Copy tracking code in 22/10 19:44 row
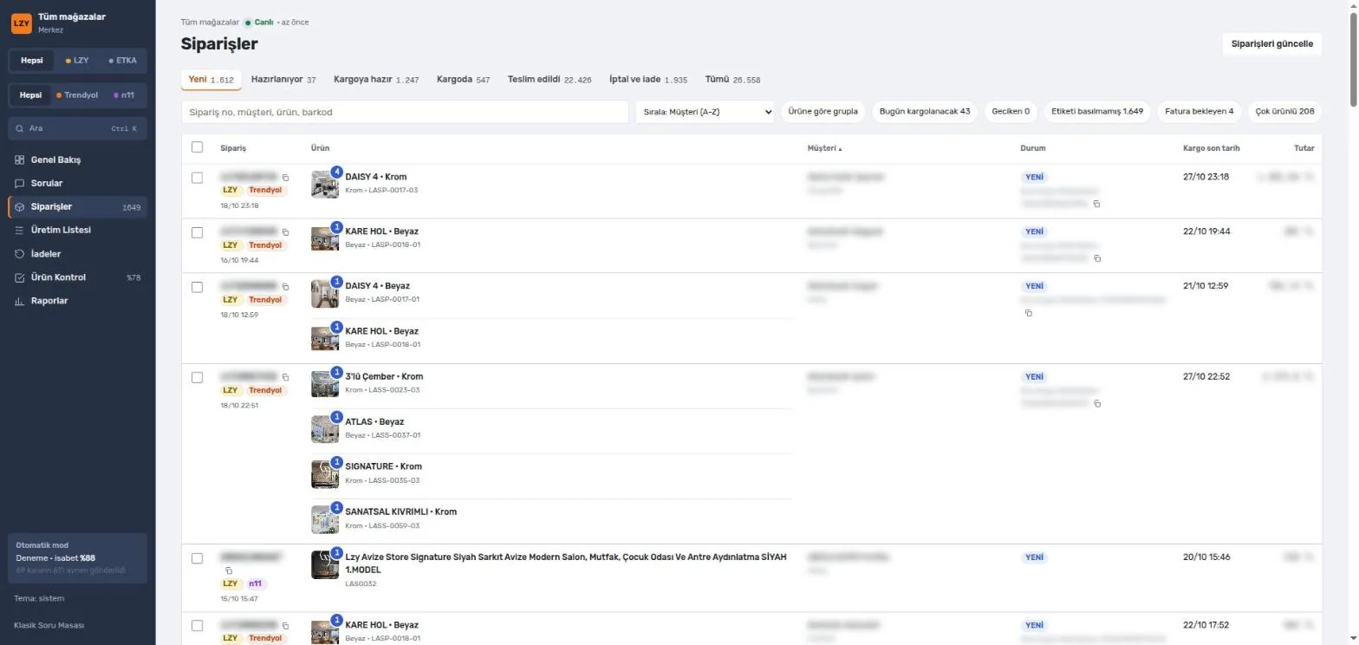This screenshot has height=645, width=1359. [1096, 258]
